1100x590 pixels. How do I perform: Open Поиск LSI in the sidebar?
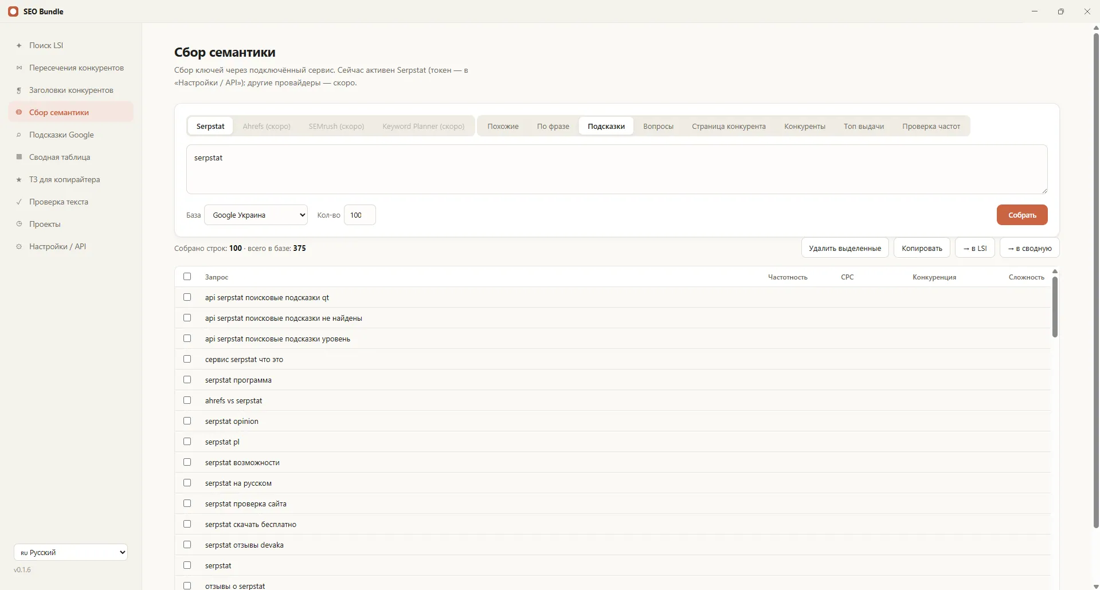(x=71, y=45)
